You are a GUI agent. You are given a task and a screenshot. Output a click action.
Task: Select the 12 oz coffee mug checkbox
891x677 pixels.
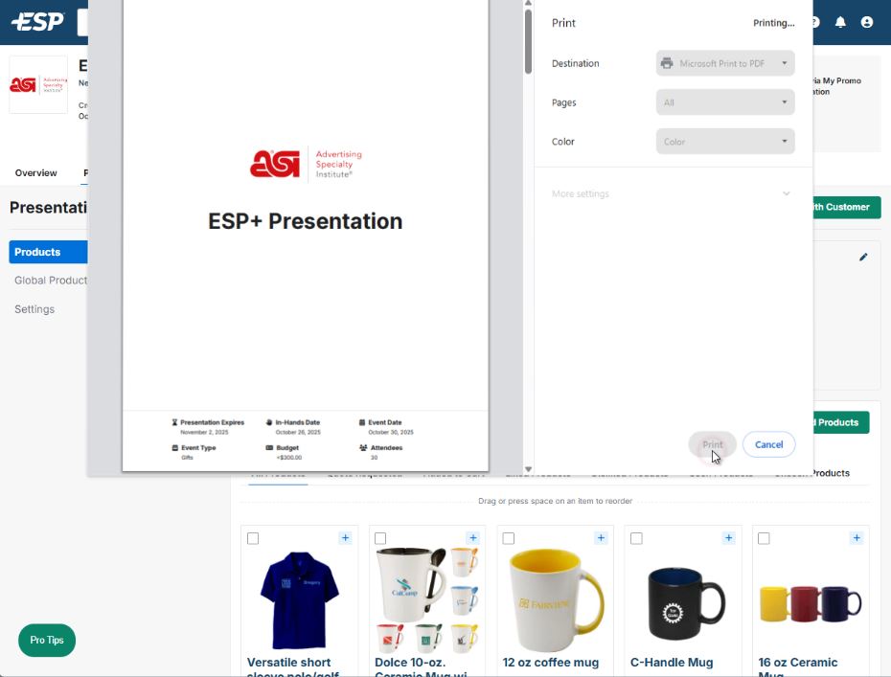(x=509, y=539)
